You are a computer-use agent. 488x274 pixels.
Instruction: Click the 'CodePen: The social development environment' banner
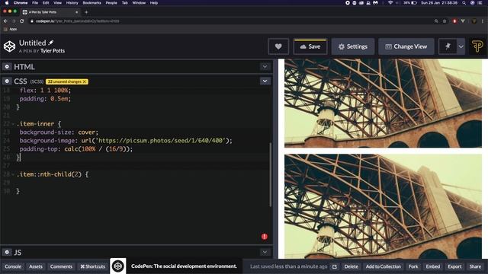pos(184,266)
